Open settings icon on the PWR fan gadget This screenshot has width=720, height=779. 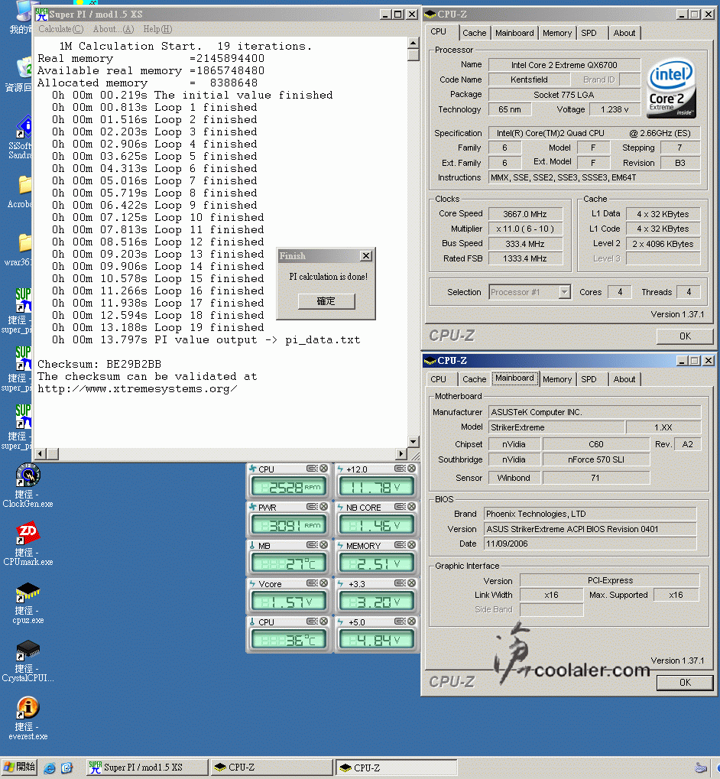point(311,507)
